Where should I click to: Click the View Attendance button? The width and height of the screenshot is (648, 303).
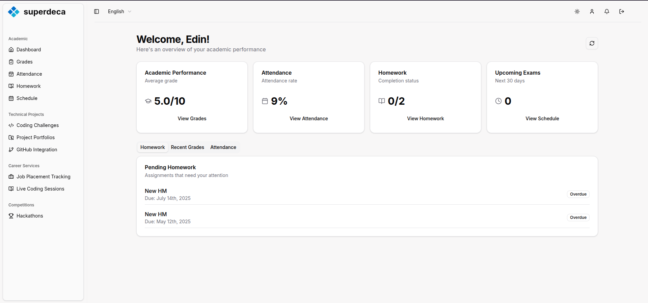(x=309, y=119)
